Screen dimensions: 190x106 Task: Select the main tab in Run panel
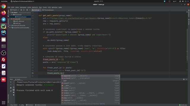pyautogui.click(x=18, y=79)
